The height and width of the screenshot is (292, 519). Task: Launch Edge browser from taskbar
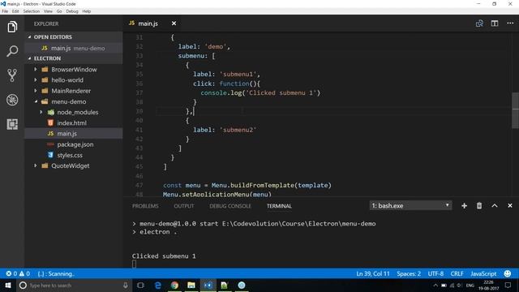pyautogui.click(x=158, y=285)
